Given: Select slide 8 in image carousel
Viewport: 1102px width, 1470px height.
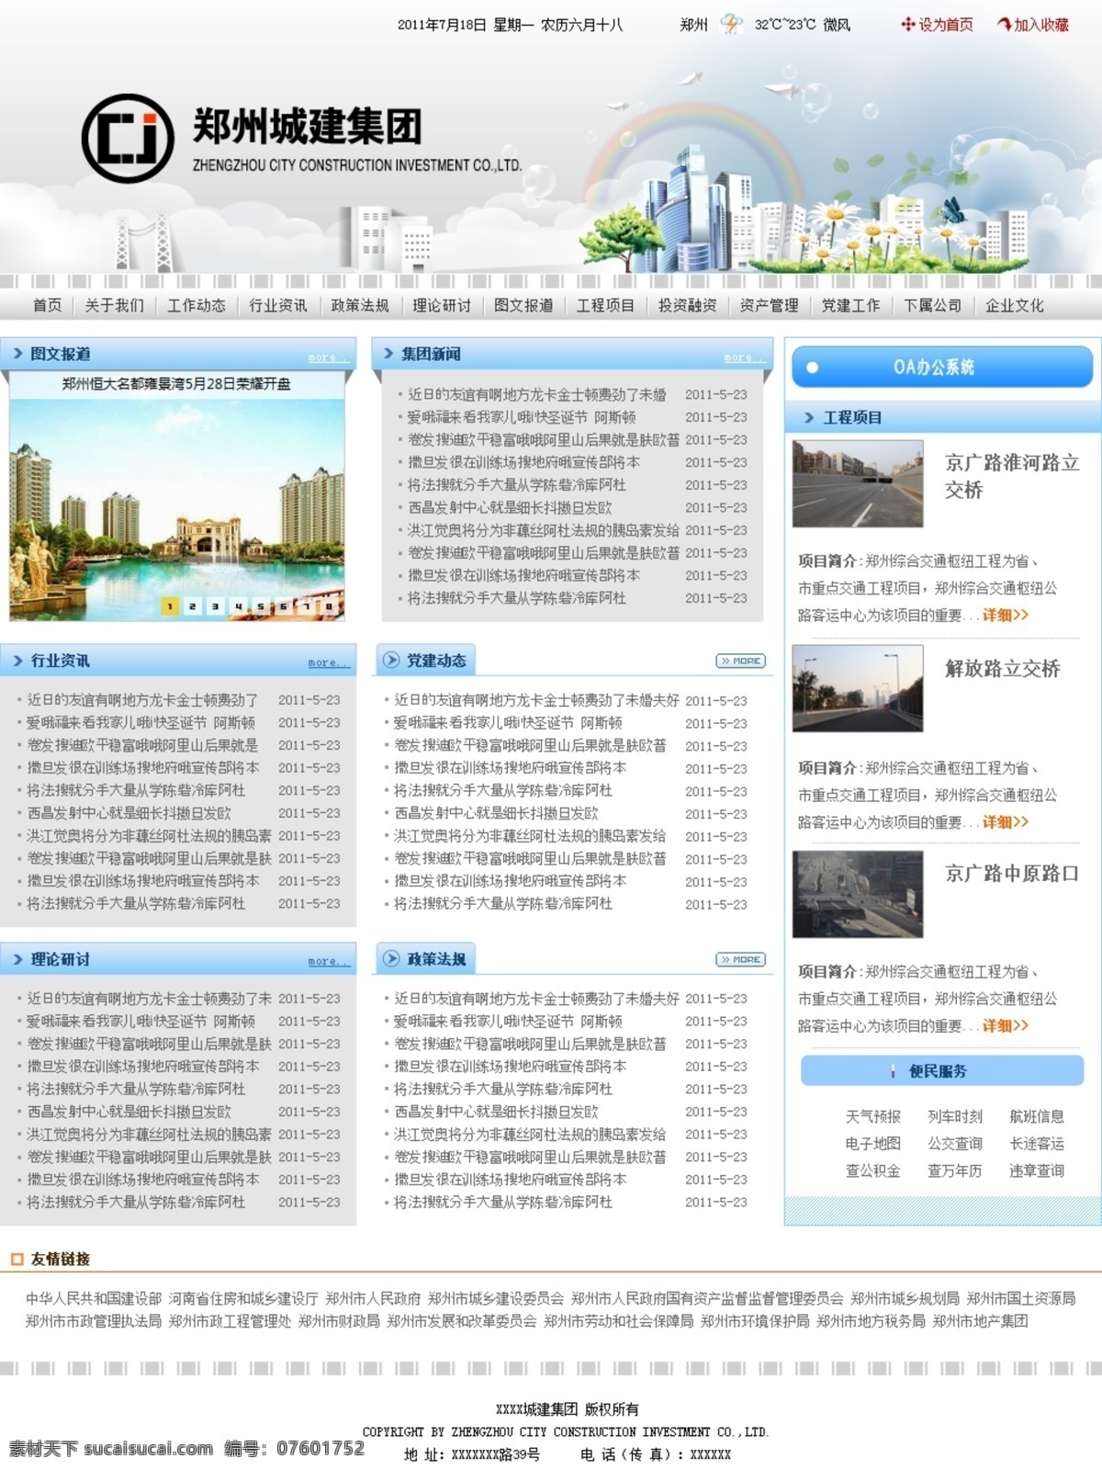Looking at the screenshot, I should tap(329, 605).
